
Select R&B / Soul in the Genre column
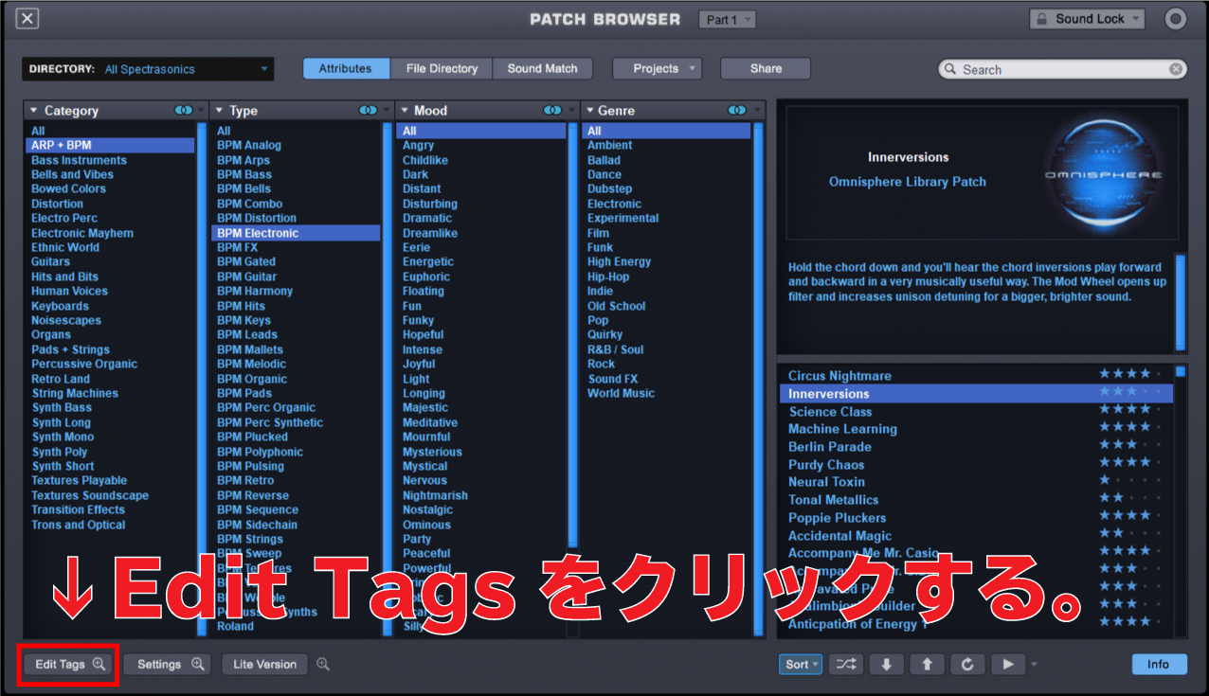(615, 349)
